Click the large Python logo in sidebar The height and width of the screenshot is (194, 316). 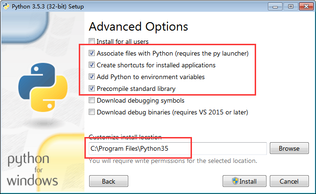tap(43, 87)
